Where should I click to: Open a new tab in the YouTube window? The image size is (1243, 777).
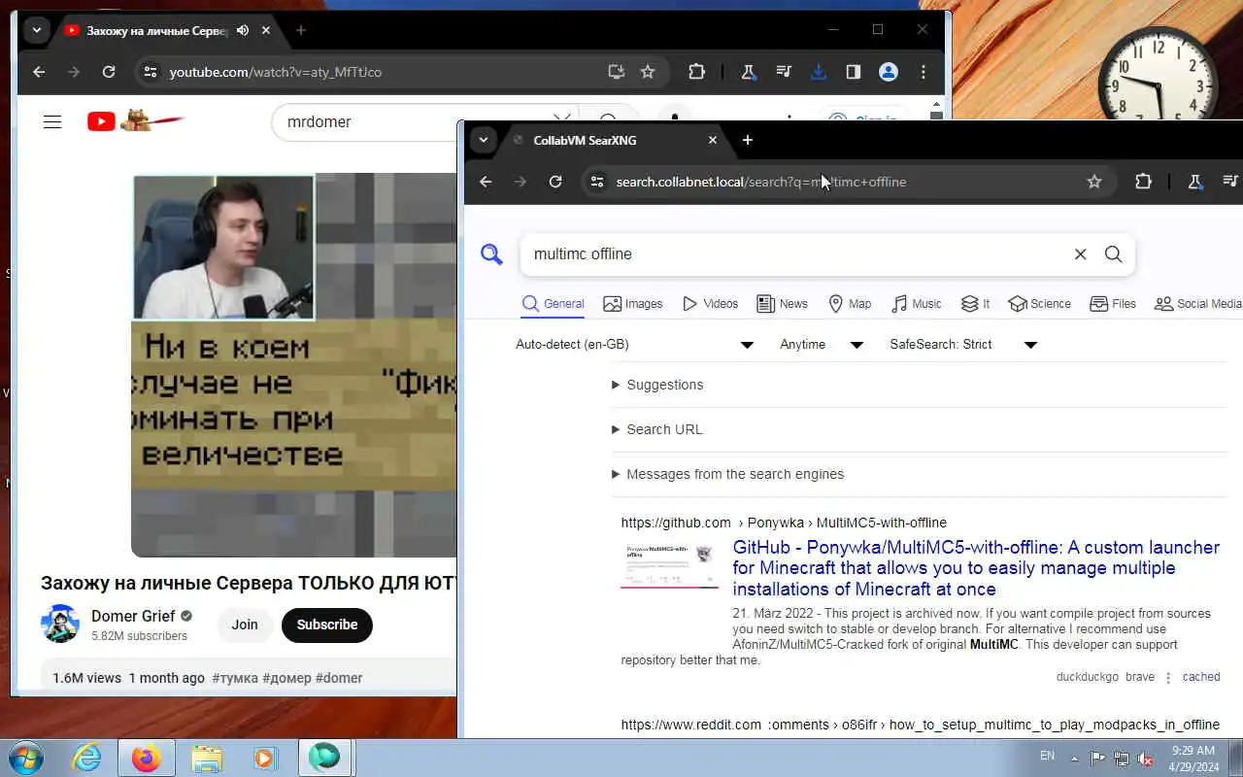301,30
